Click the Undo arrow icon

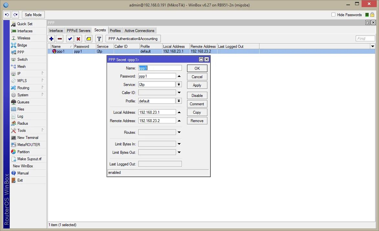[7, 15]
